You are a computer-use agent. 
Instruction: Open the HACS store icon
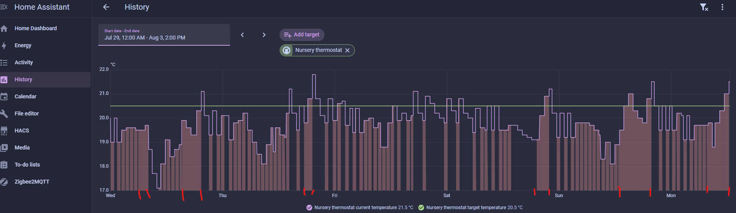[4, 131]
